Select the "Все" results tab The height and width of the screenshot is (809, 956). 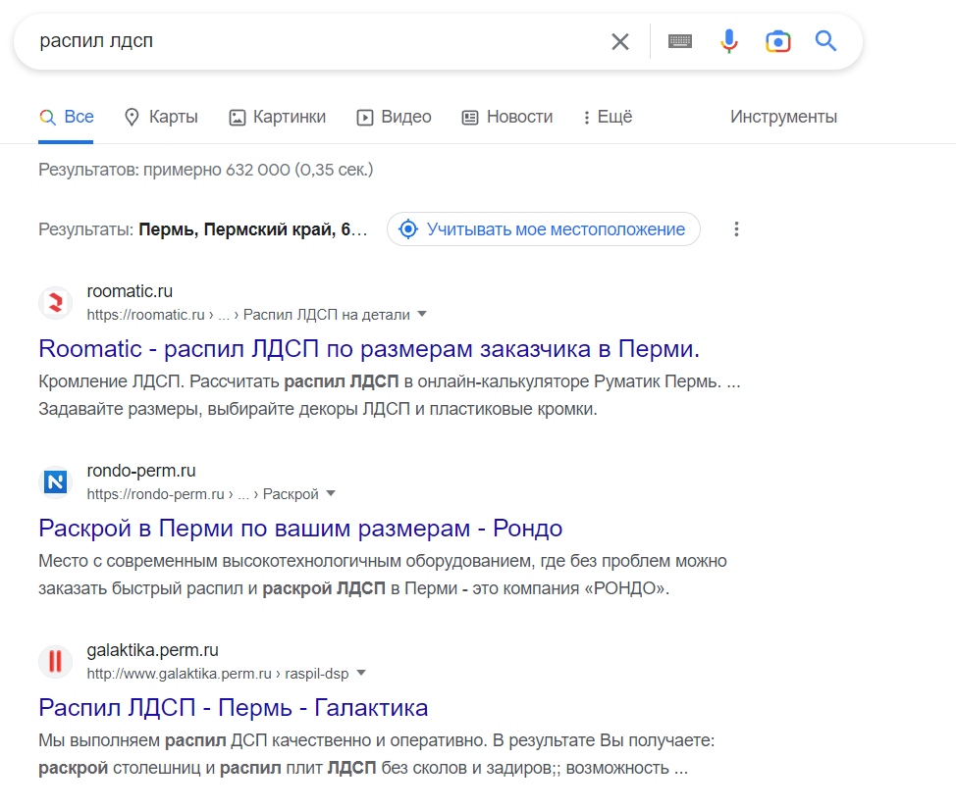pyautogui.click(x=66, y=117)
